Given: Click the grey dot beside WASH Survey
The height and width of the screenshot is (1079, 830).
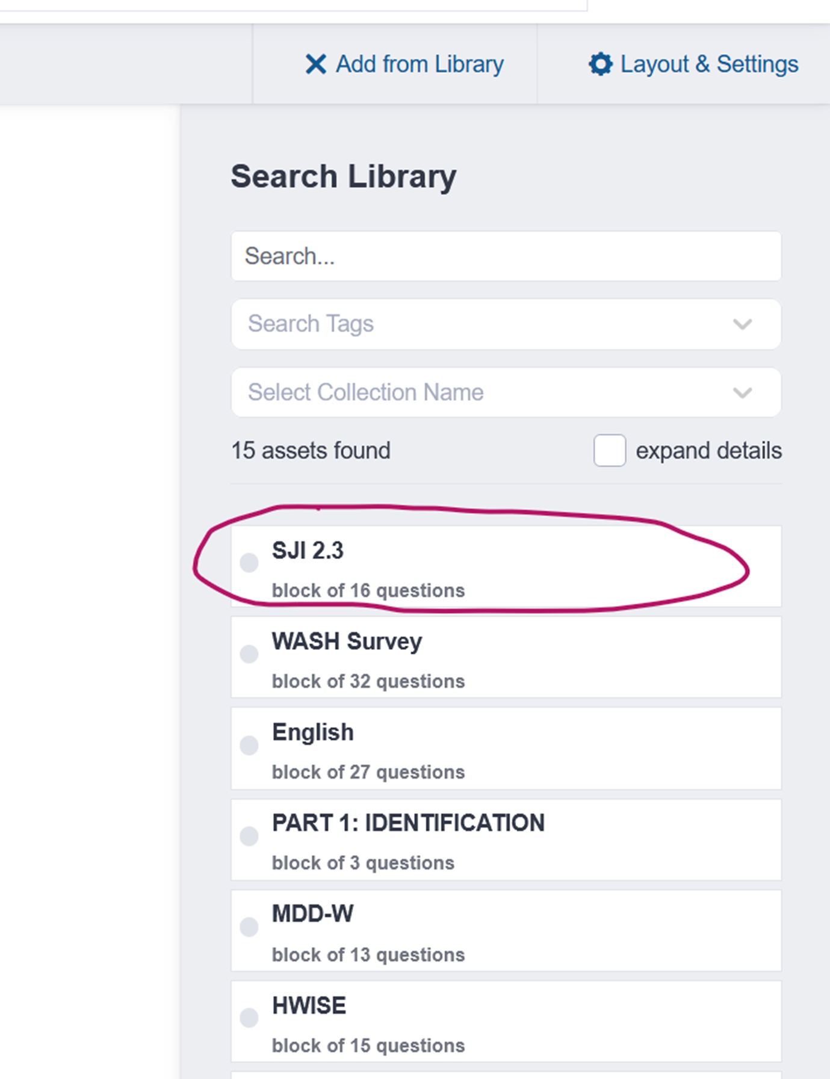Looking at the screenshot, I should pos(249,654).
